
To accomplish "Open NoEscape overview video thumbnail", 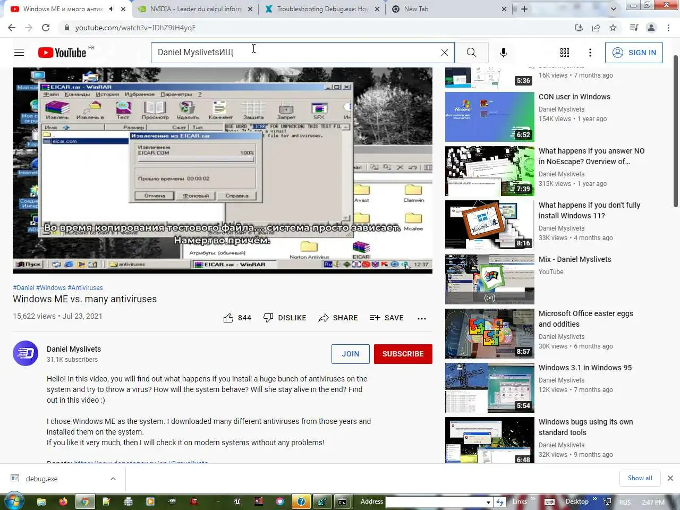I will [x=490, y=171].
